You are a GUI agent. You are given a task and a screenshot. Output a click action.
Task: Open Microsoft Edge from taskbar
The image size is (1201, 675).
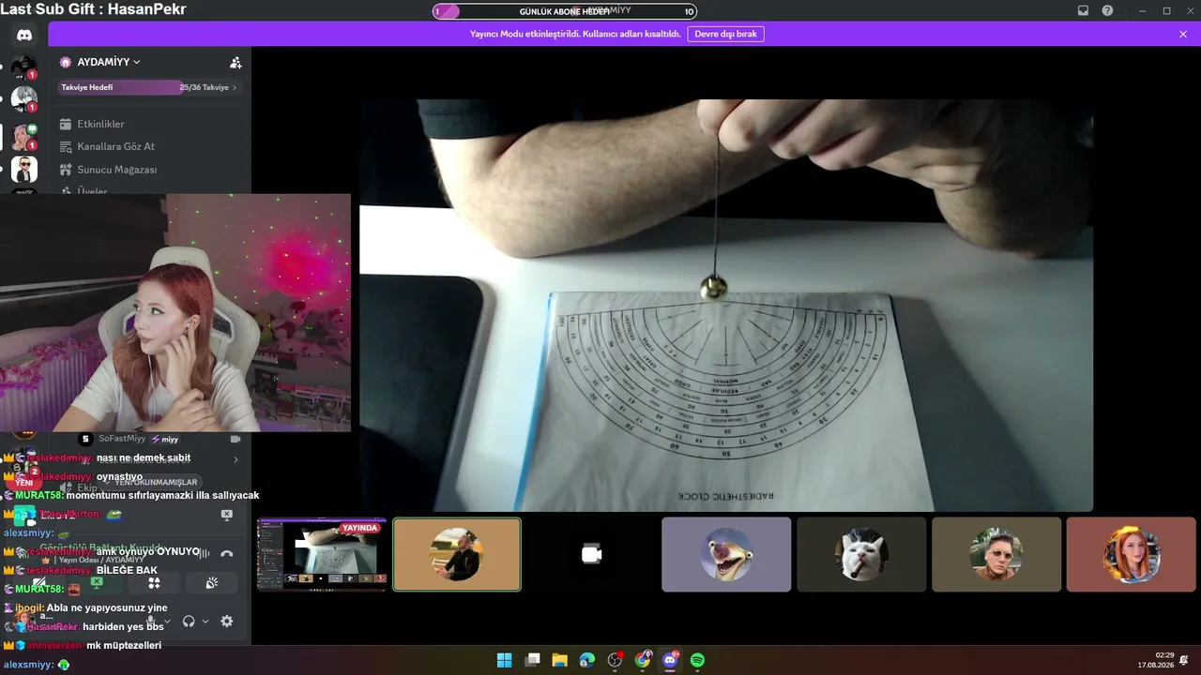point(587,660)
